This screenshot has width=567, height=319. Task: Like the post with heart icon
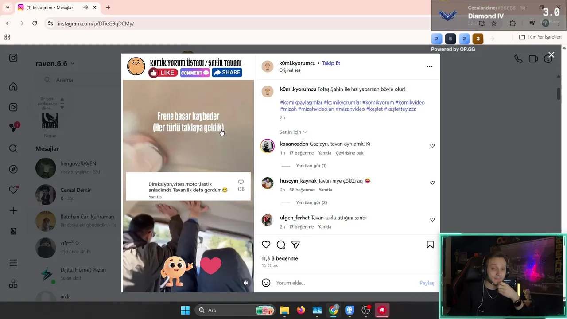pos(266,245)
